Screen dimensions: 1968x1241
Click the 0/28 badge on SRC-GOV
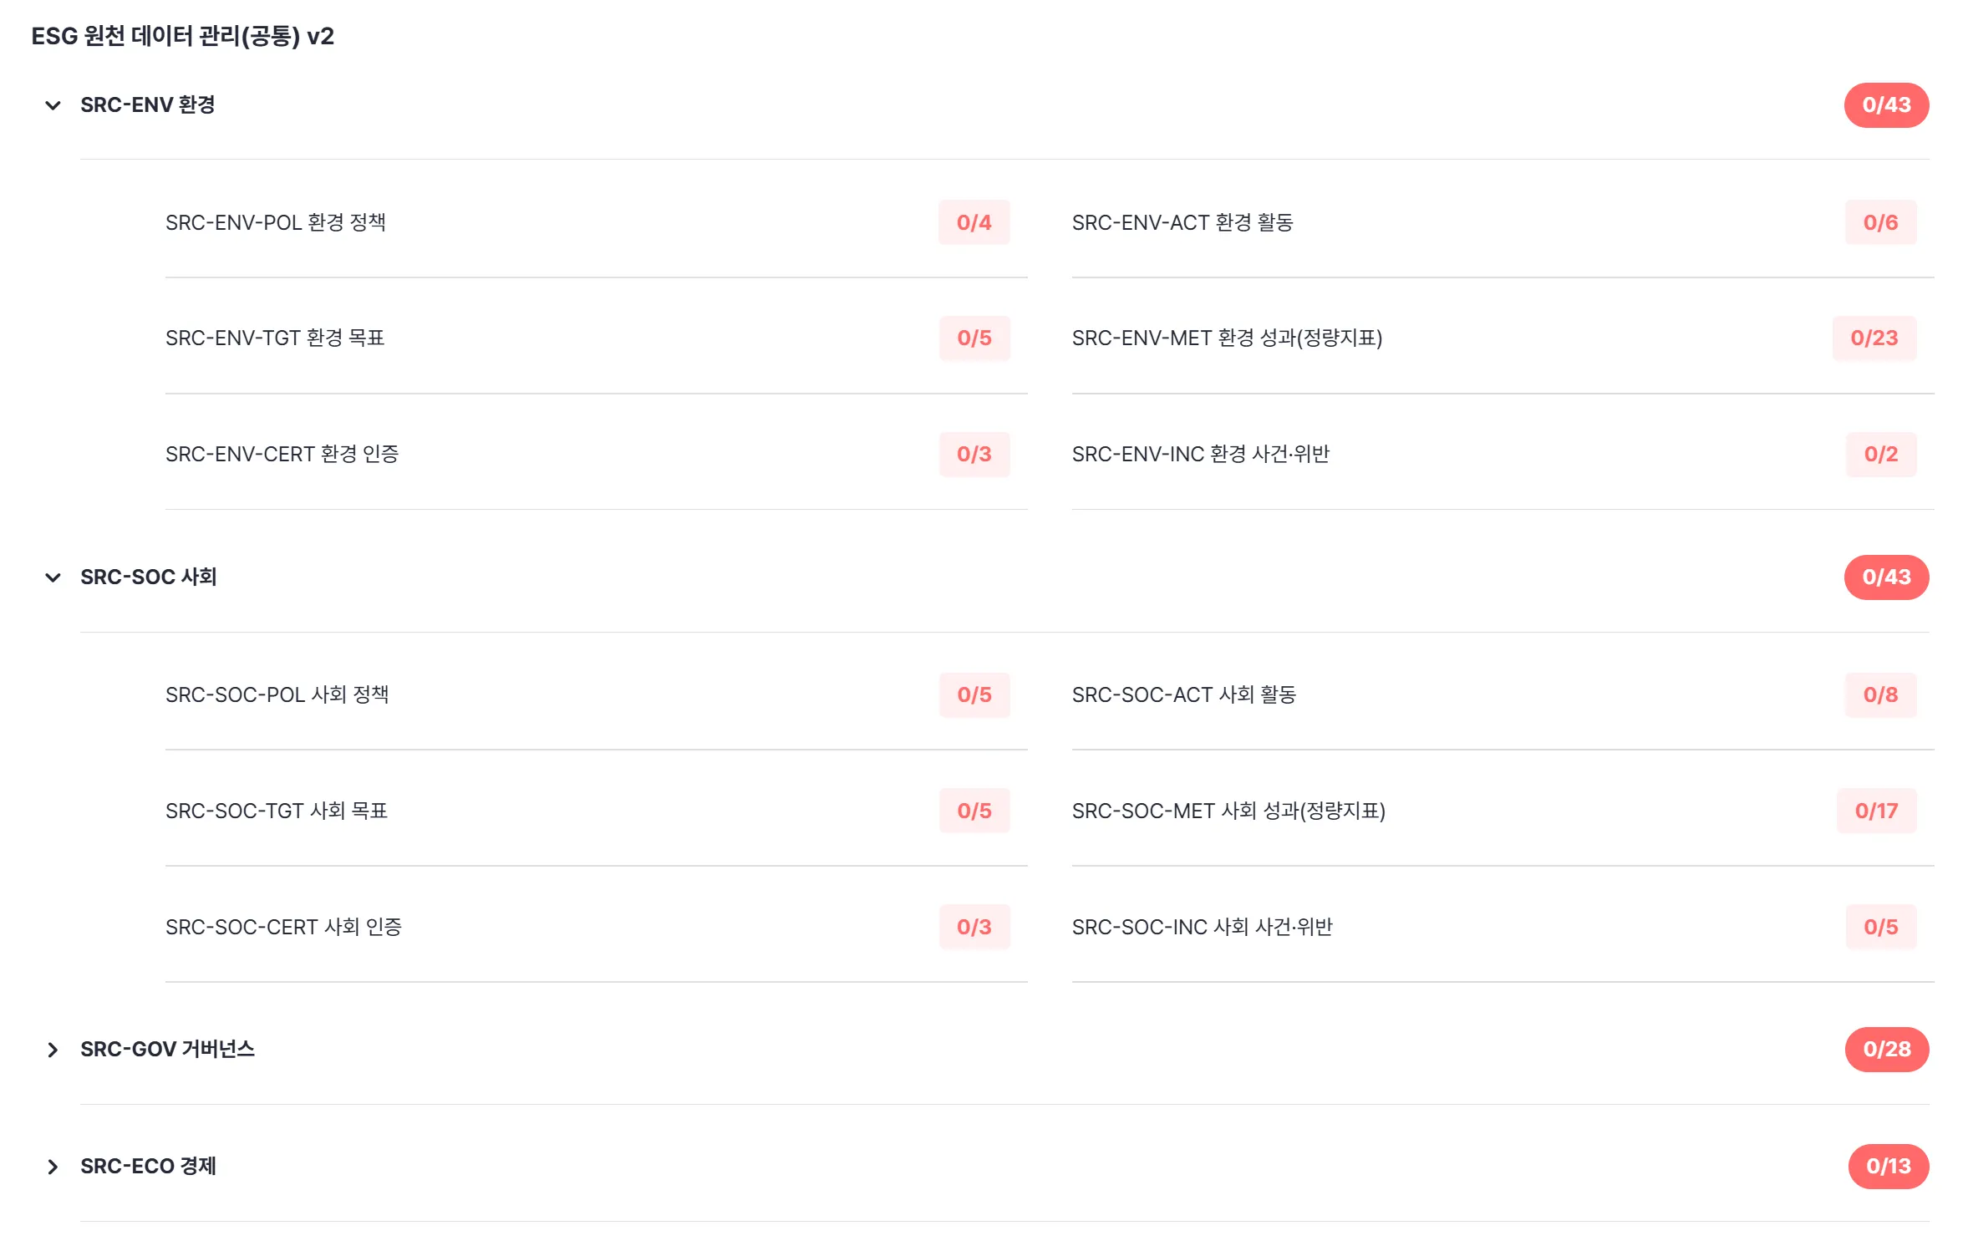(1886, 1049)
